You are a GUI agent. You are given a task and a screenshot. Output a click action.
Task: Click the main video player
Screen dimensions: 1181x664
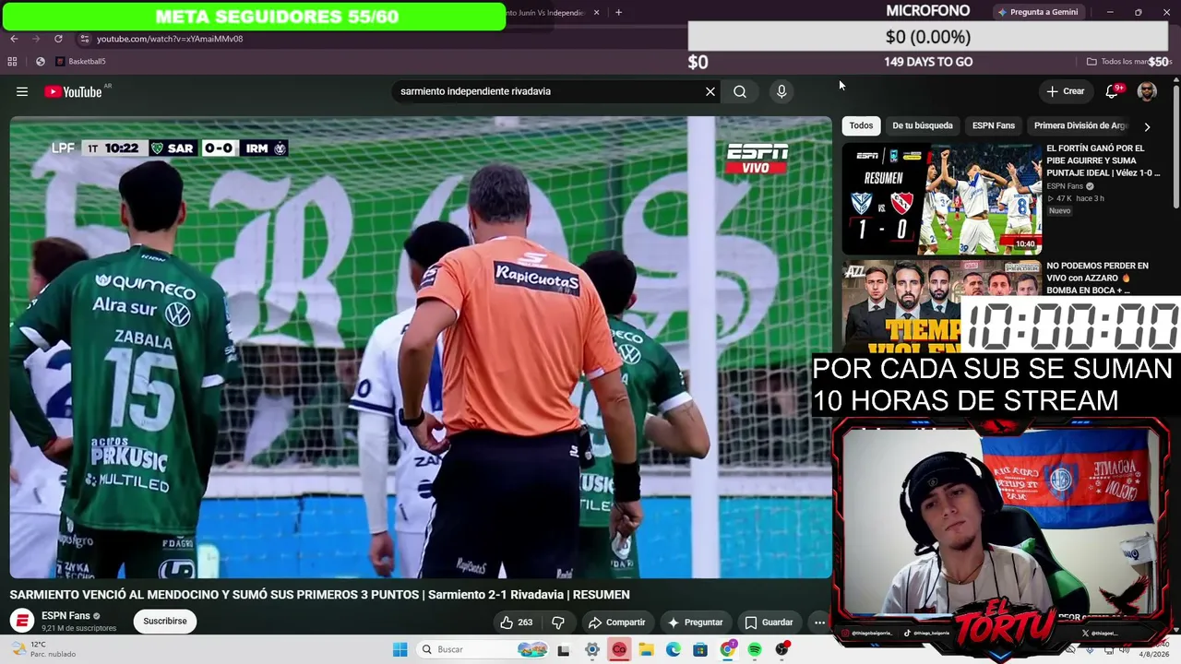click(421, 347)
